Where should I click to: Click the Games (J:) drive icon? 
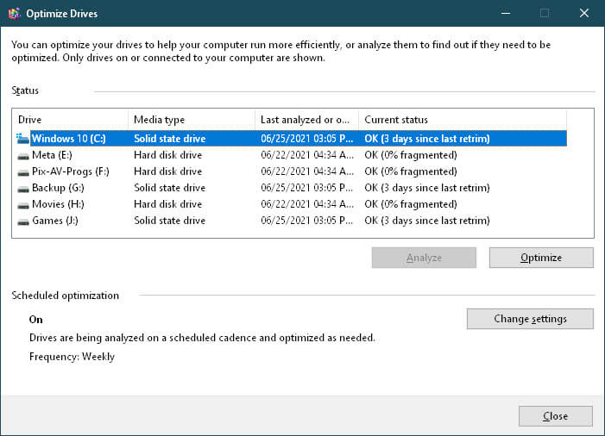coord(23,221)
